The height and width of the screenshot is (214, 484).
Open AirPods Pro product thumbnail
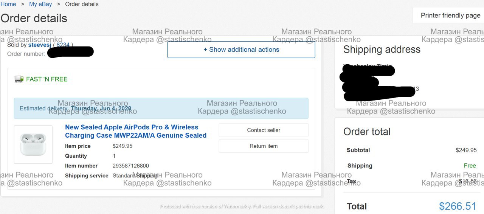click(x=33, y=144)
